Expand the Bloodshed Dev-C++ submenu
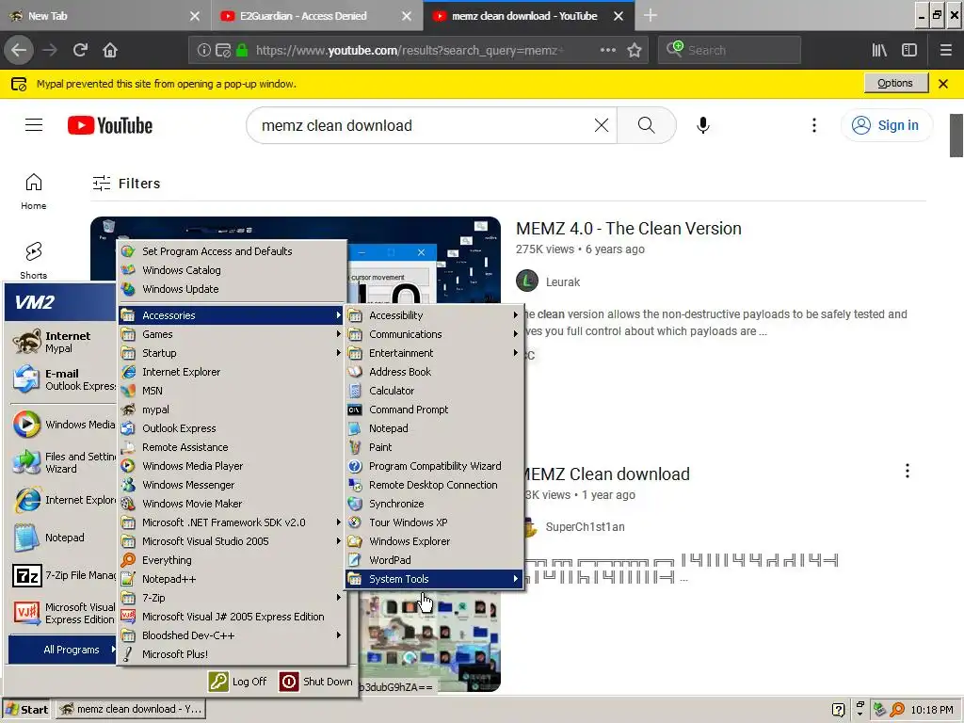Viewport: 964px width, 723px height. [x=232, y=635]
